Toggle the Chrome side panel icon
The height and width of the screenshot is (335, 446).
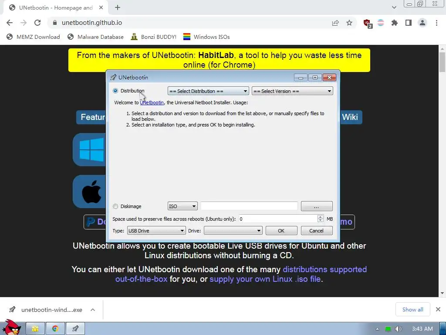pos(409,23)
